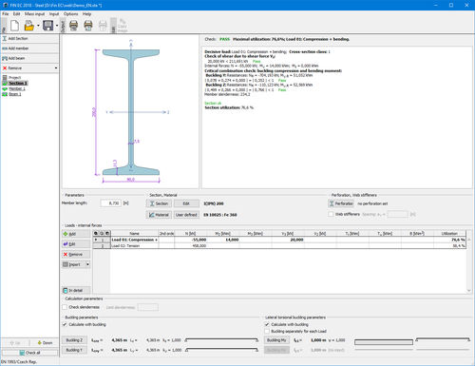Click the green plus icon on loads Add
475x366 pixels.
[66, 234]
